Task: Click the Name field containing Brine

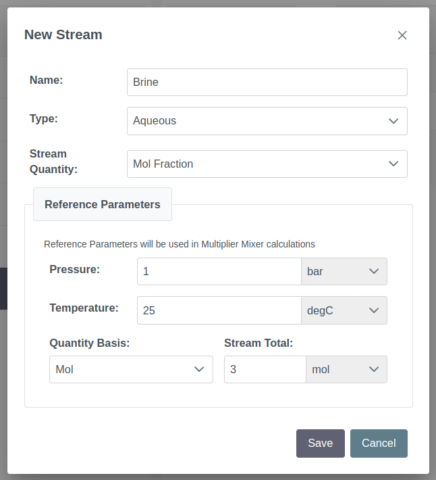Action: (x=267, y=82)
